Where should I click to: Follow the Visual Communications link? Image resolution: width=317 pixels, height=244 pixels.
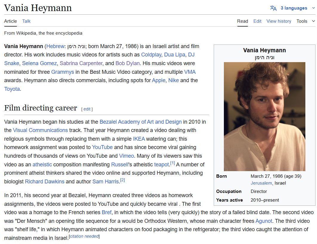tap(40, 130)
